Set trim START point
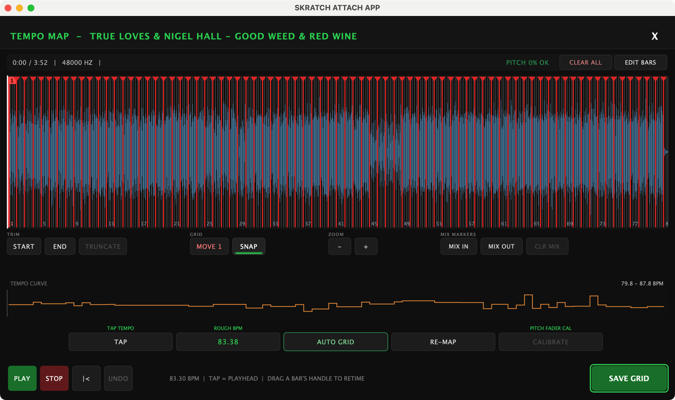The image size is (675, 400). coord(24,247)
